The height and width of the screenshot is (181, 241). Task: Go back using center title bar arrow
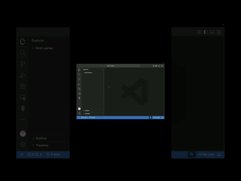[101, 66]
